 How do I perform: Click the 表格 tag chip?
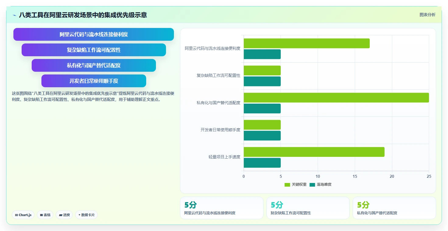(x=45, y=215)
